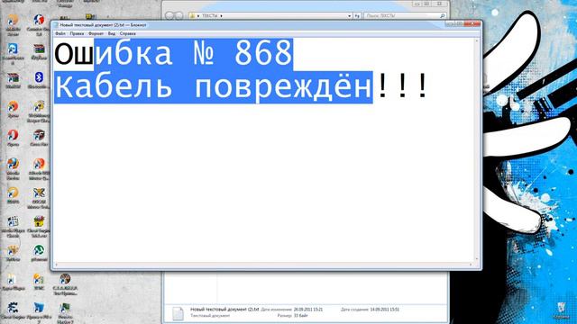Image resolution: width=577 pixels, height=324 pixels.
Task: Select the butterfly-icon desktop shortcut
Action: tap(39, 198)
